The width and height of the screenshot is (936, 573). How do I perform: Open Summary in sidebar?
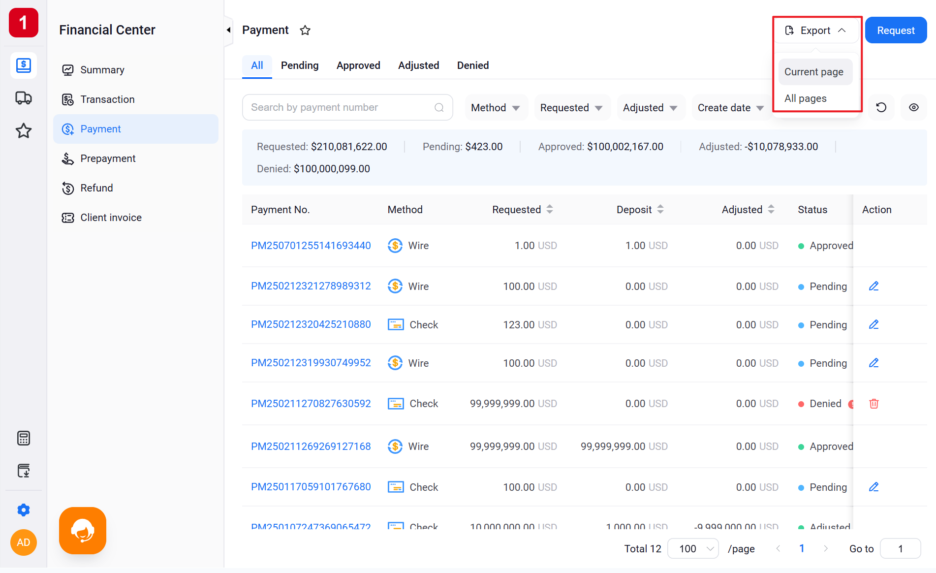(136, 70)
